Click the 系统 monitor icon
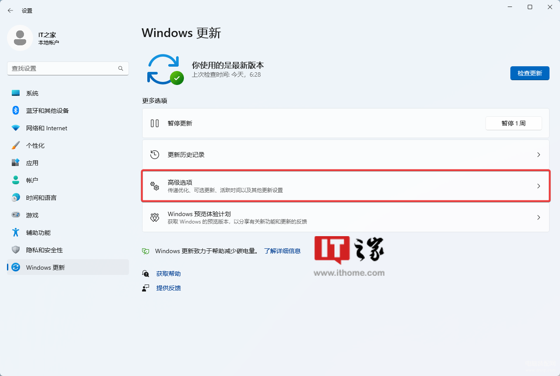This screenshot has height=376, width=560. click(16, 93)
